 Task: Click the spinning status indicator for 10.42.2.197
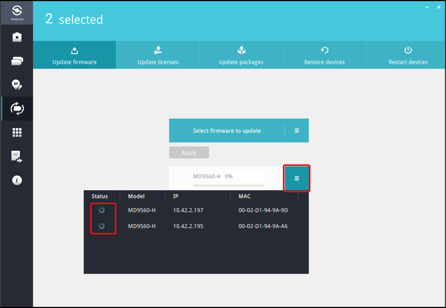click(x=102, y=210)
